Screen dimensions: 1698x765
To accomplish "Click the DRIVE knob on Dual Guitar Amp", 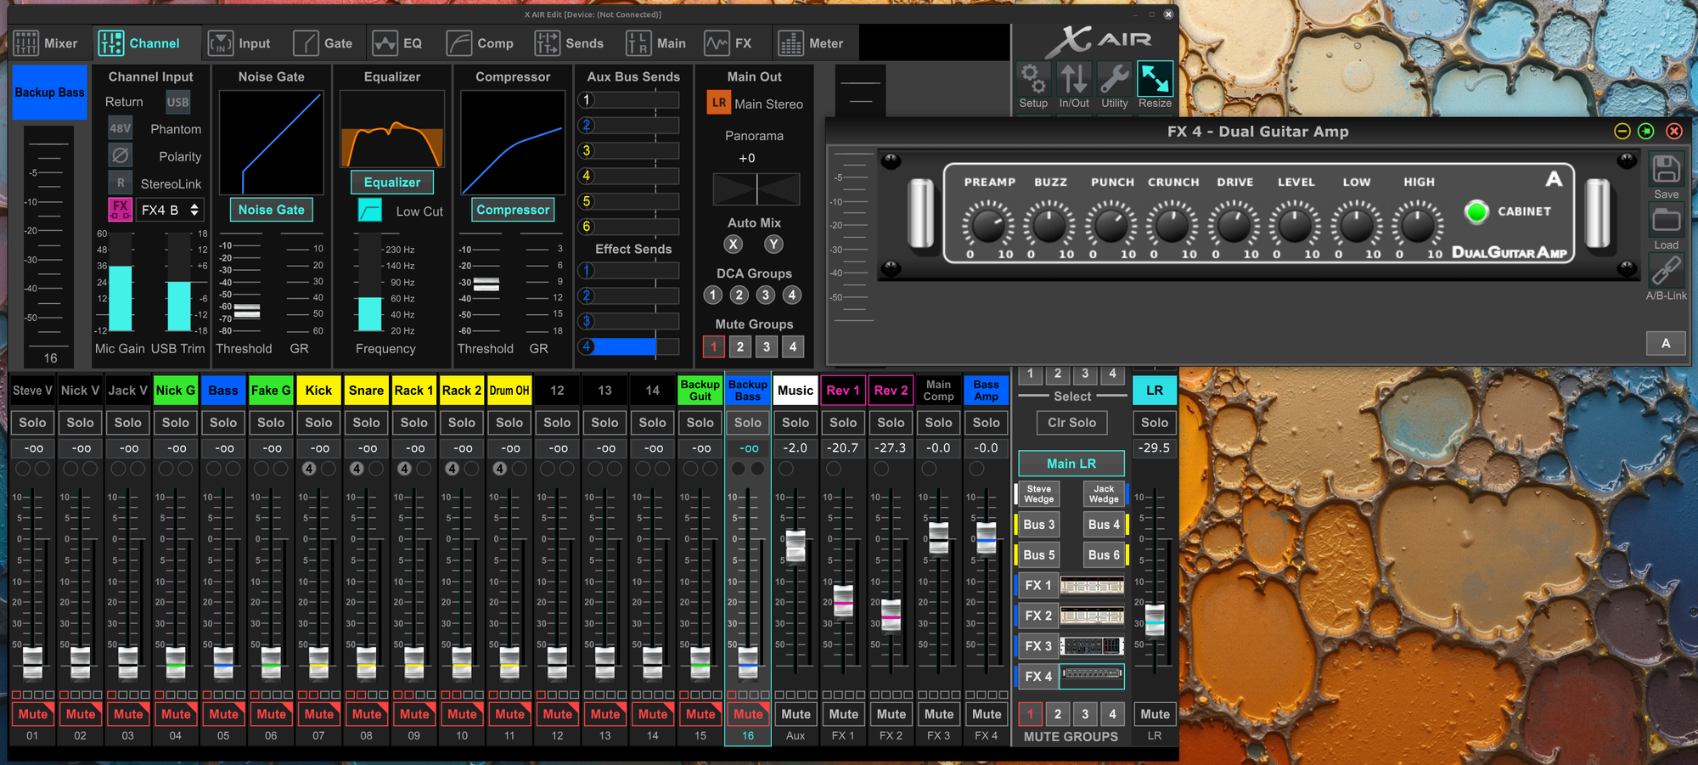I will (x=1233, y=226).
